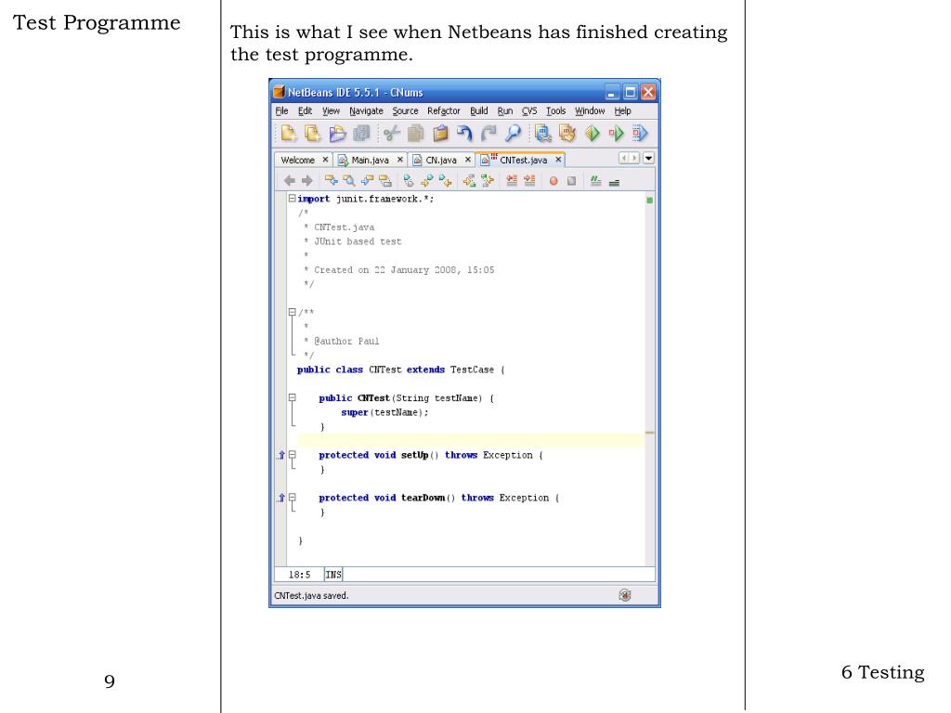
Task: Toggle Highlight Search in editor toolbar
Action: point(385,181)
